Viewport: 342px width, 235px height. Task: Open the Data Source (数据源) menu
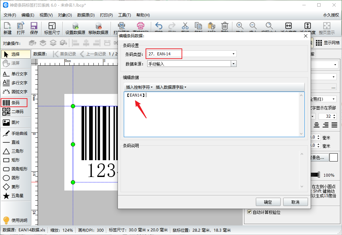pyautogui.click(x=86, y=15)
